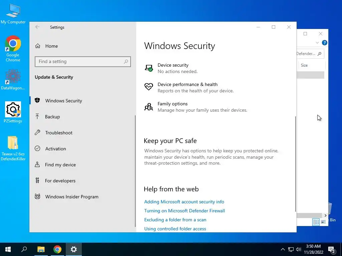
Task: Click Device performance & health heart icon
Action: [x=149, y=87]
